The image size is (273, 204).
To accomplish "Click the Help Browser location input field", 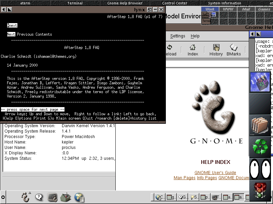I will pyautogui.click(x=207, y=64).
